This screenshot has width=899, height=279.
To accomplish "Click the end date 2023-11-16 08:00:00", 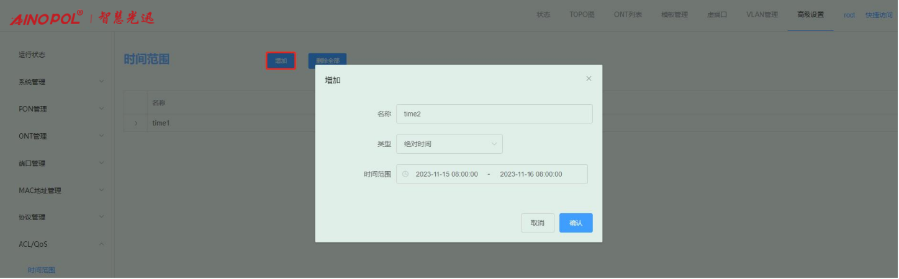I will coord(531,174).
